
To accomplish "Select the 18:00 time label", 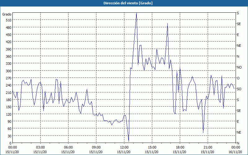I will (180, 148).
